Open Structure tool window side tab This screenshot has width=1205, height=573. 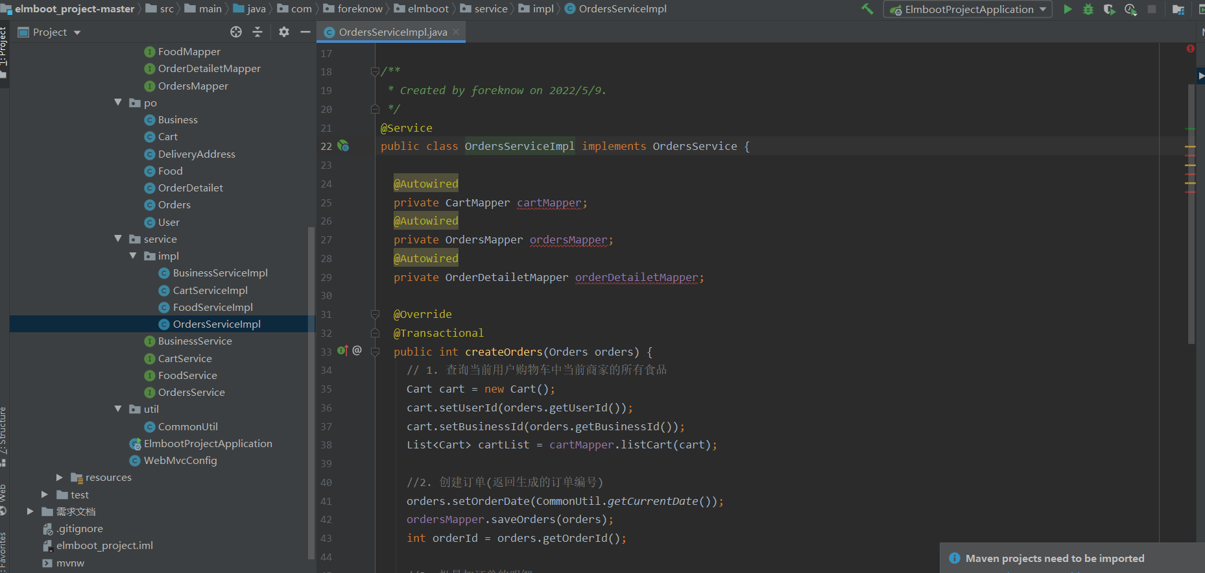pyautogui.click(x=4, y=436)
